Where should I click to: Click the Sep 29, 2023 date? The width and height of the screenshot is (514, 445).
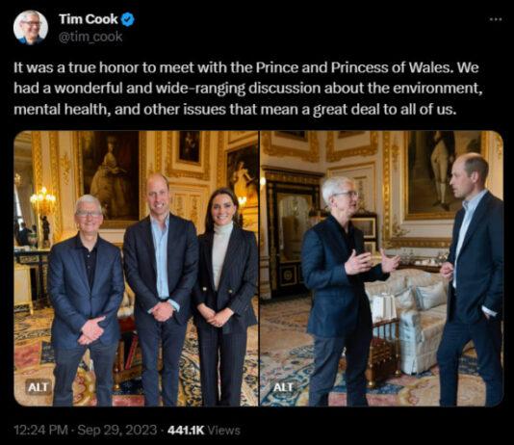(117, 430)
